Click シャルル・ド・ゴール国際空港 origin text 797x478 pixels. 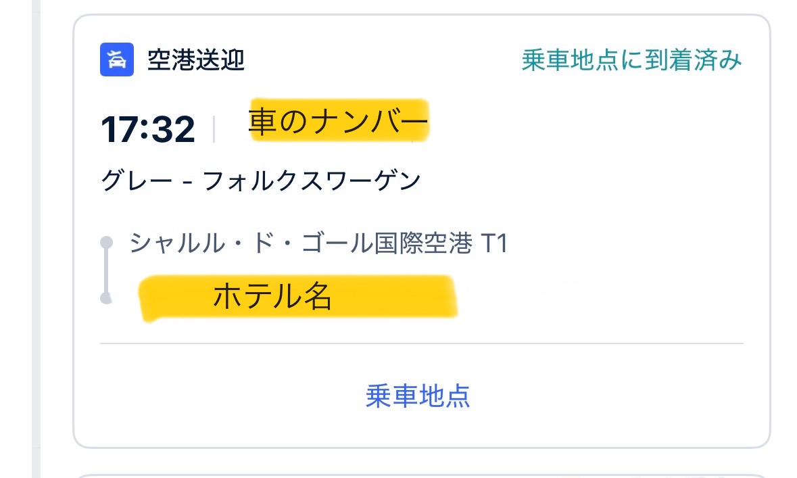click(x=301, y=243)
